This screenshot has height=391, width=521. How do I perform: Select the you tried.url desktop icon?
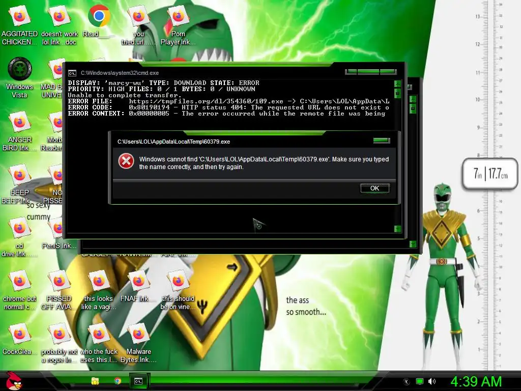[138, 26]
